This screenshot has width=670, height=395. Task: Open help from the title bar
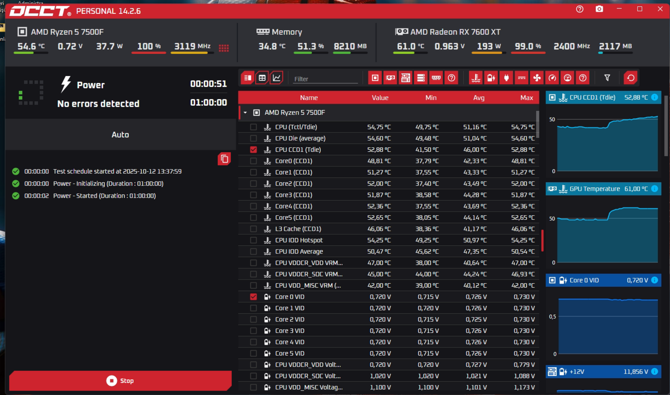580,9
